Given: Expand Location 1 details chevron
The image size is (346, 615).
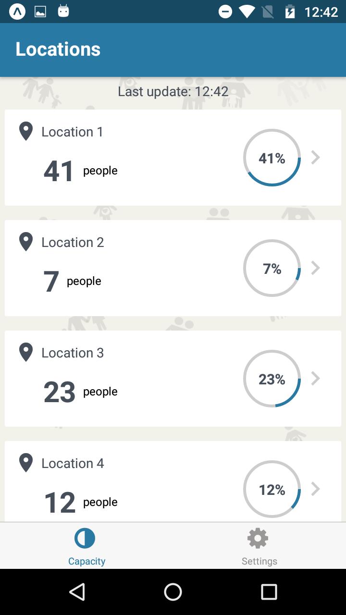Looking at the screenshot, I should point(315,158).
